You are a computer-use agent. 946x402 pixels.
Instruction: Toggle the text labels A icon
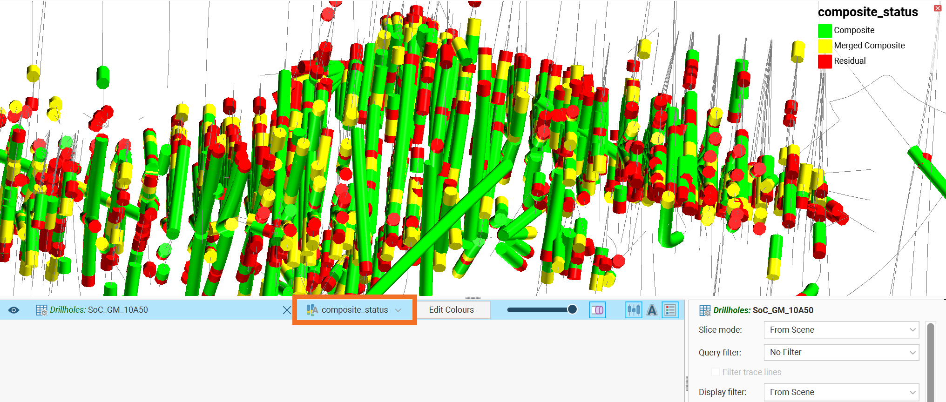(x=652, y=310)
